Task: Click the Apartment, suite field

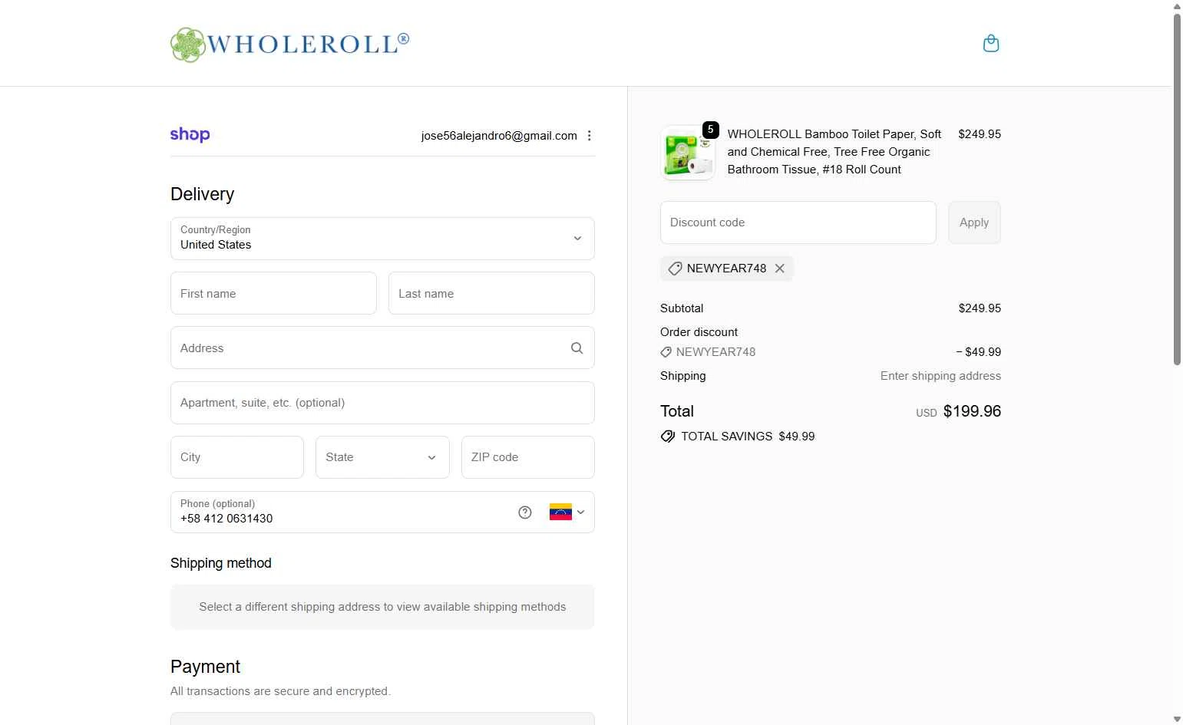Action: pyautogui.click(x=382, y=403)
